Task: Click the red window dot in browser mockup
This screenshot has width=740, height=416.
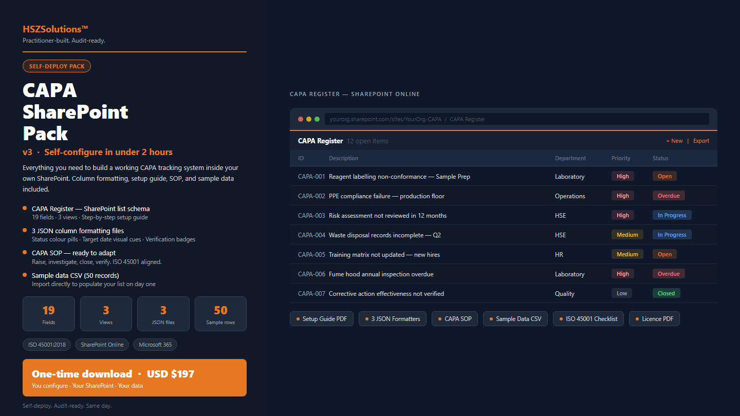Action: click(x=301, y=119)
